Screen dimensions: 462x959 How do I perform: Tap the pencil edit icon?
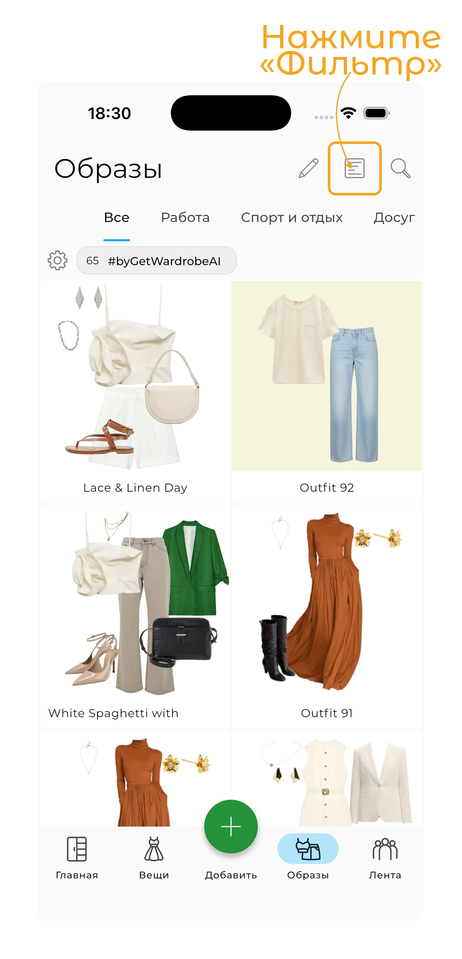point(308,168)
